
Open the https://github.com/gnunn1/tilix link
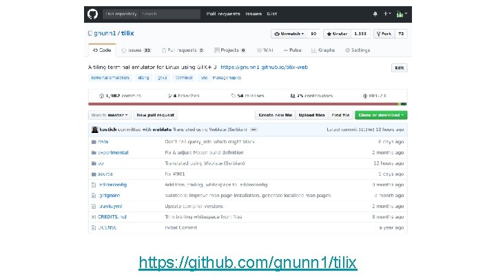pyautogui.click(x=248, y=262)
